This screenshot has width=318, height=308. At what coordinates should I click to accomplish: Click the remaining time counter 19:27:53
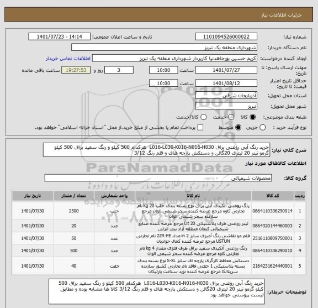(76, 70)
